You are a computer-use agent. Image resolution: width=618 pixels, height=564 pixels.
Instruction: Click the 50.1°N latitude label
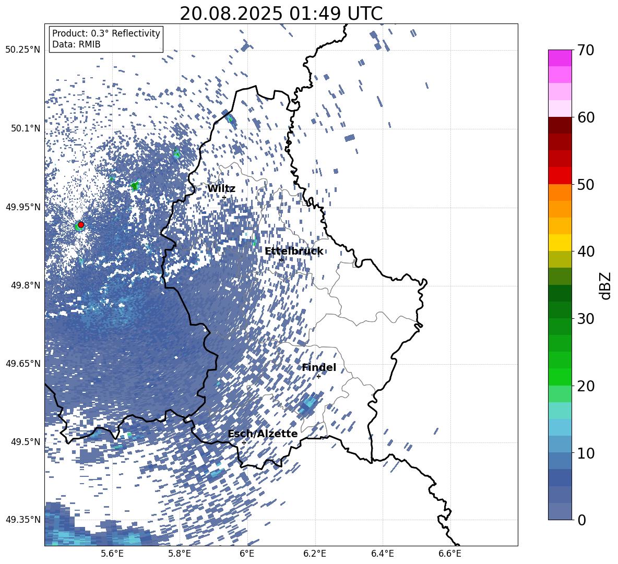click(25, 129)
